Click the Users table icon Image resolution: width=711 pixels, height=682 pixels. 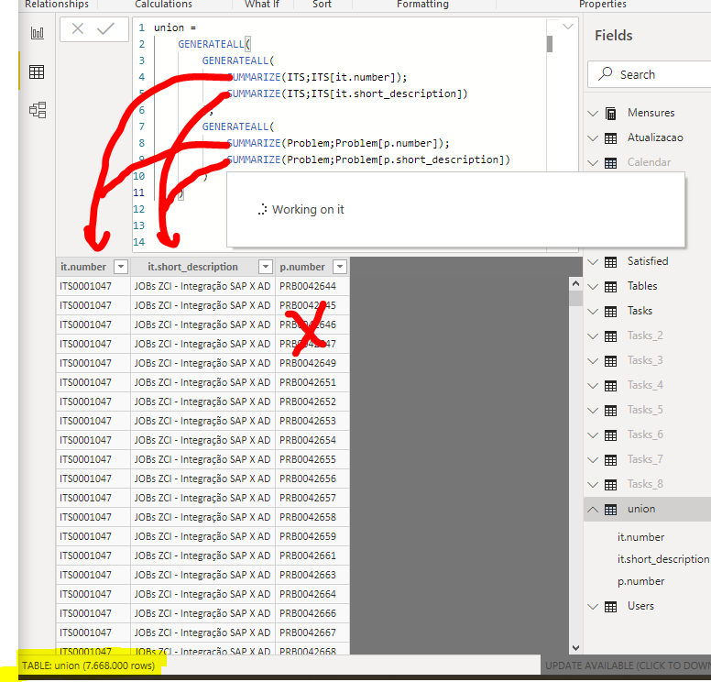tap(611, 607)
